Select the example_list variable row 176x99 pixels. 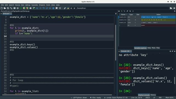pos(147,20)
